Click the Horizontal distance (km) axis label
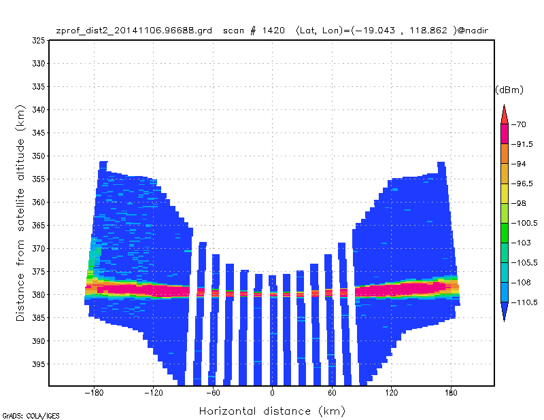 [273, 411]
